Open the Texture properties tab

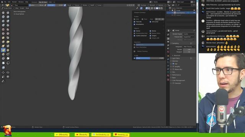click(x=168, y=80)
